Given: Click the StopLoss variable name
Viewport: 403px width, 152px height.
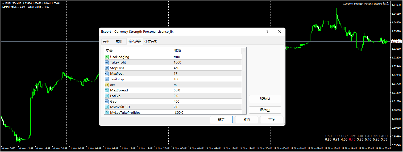Looking at the screenshot, I should (x=117, y=68).
